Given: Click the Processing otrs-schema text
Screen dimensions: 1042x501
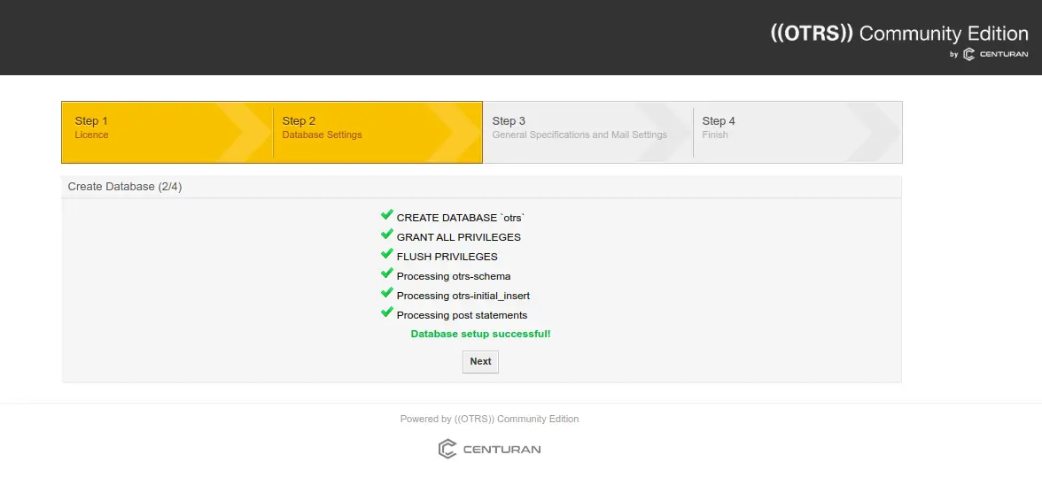Looking at the screenshot, I should (x=454, y=276).
